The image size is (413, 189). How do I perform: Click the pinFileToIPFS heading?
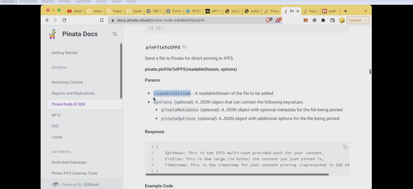click(163, 47)
